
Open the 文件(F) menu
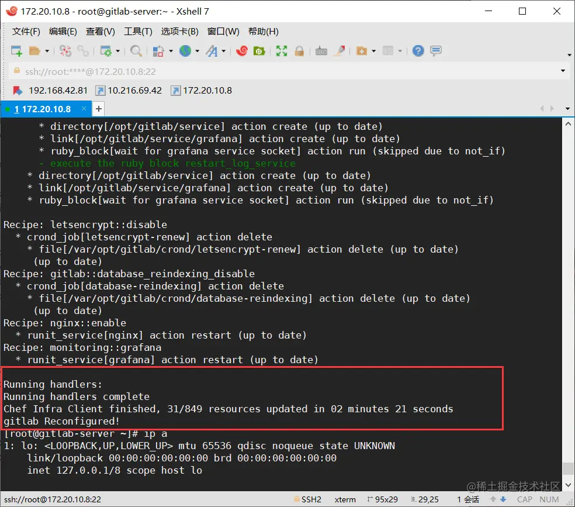coord(26,32)
